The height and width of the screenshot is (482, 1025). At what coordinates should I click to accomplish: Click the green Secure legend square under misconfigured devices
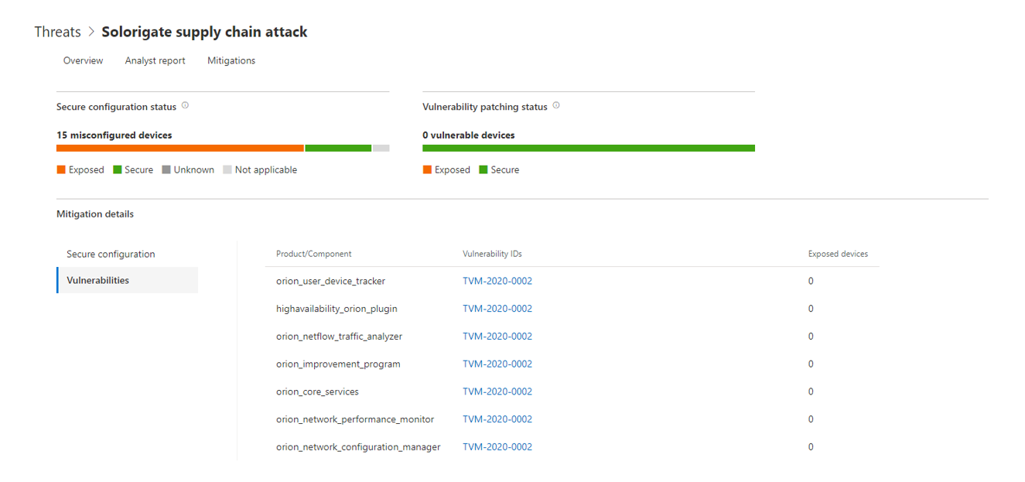pyautogui.click(x=116, y=169)
